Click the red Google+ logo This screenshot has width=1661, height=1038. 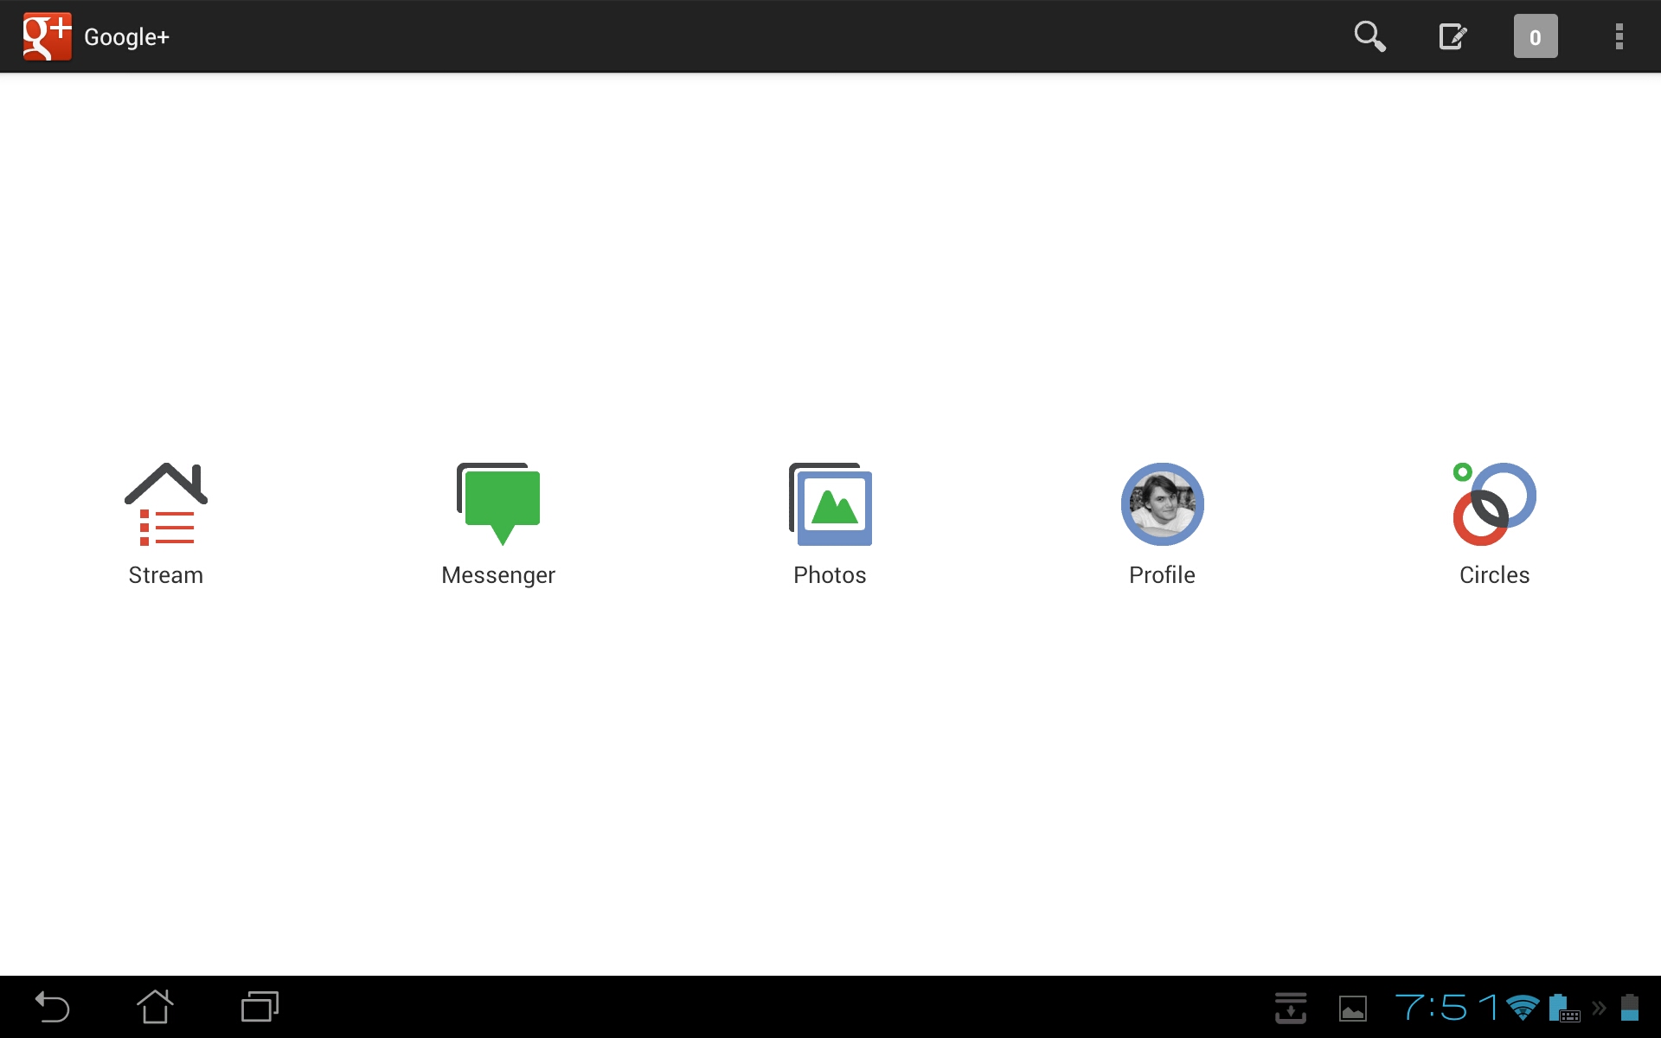tap(47, 36)
